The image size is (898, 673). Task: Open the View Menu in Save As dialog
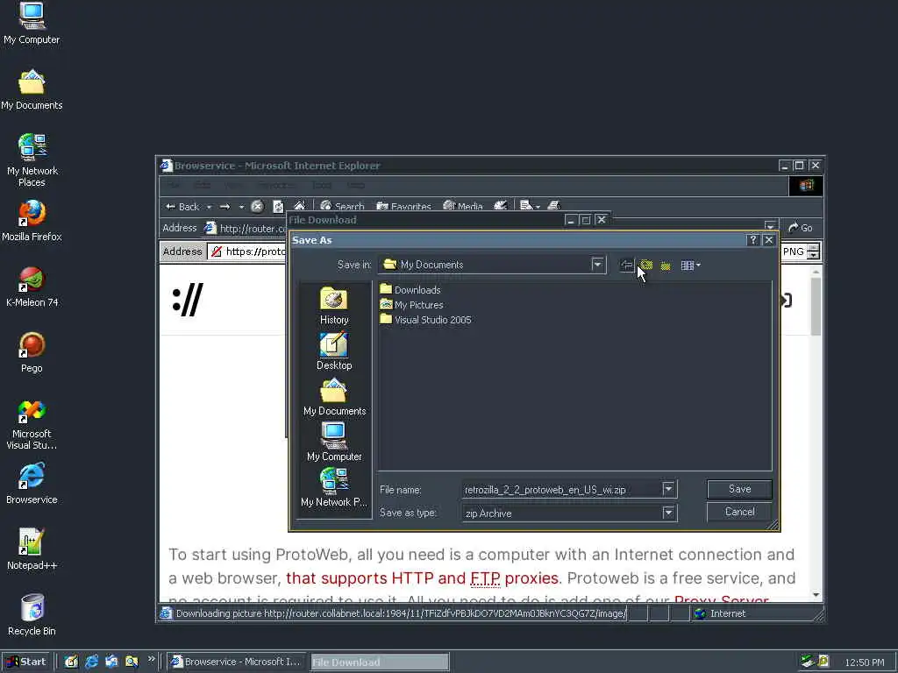[690, 265]
